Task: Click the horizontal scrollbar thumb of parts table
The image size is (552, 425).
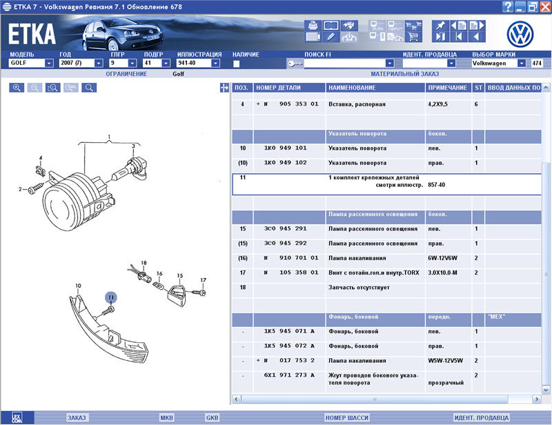Action: [x=375, y=399]
